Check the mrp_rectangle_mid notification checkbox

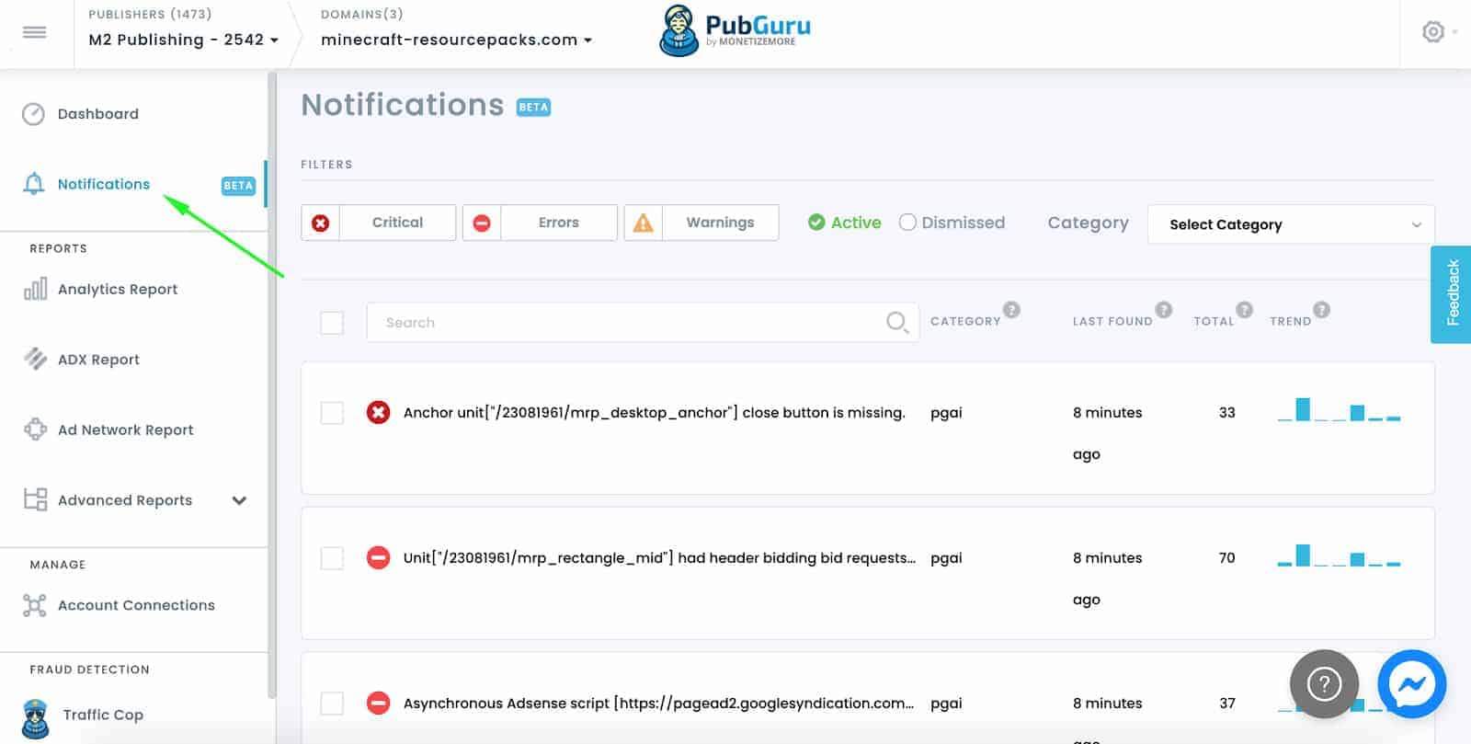click(x=332, y=557)
